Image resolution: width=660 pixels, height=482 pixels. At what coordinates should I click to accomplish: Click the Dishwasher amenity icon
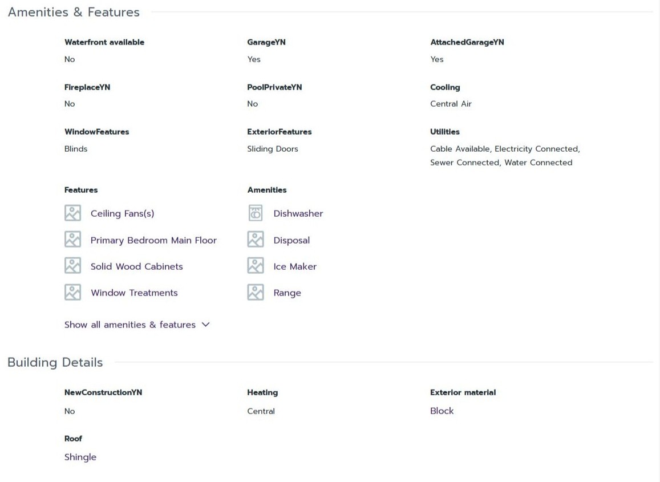[x=256, y=213]
